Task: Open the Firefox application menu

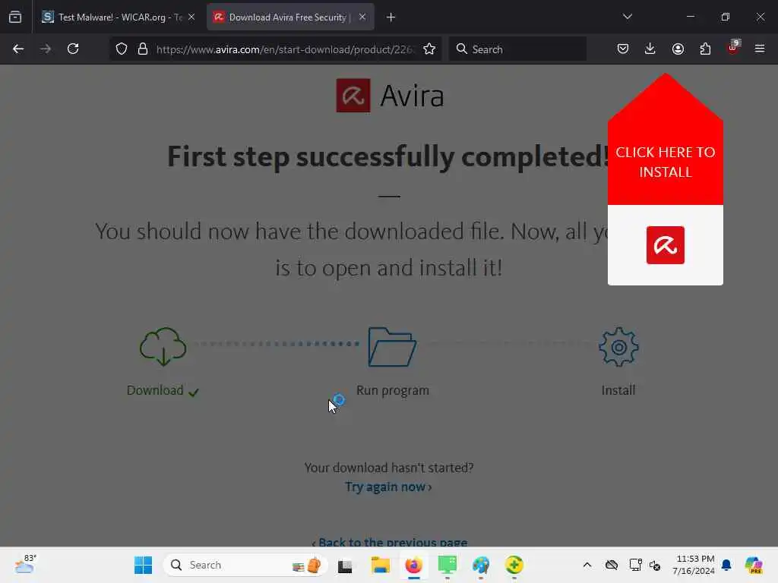Action: point(760,49)
